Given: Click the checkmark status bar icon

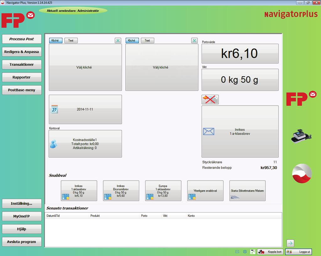Looking at the screenshot, I should 253,252.
